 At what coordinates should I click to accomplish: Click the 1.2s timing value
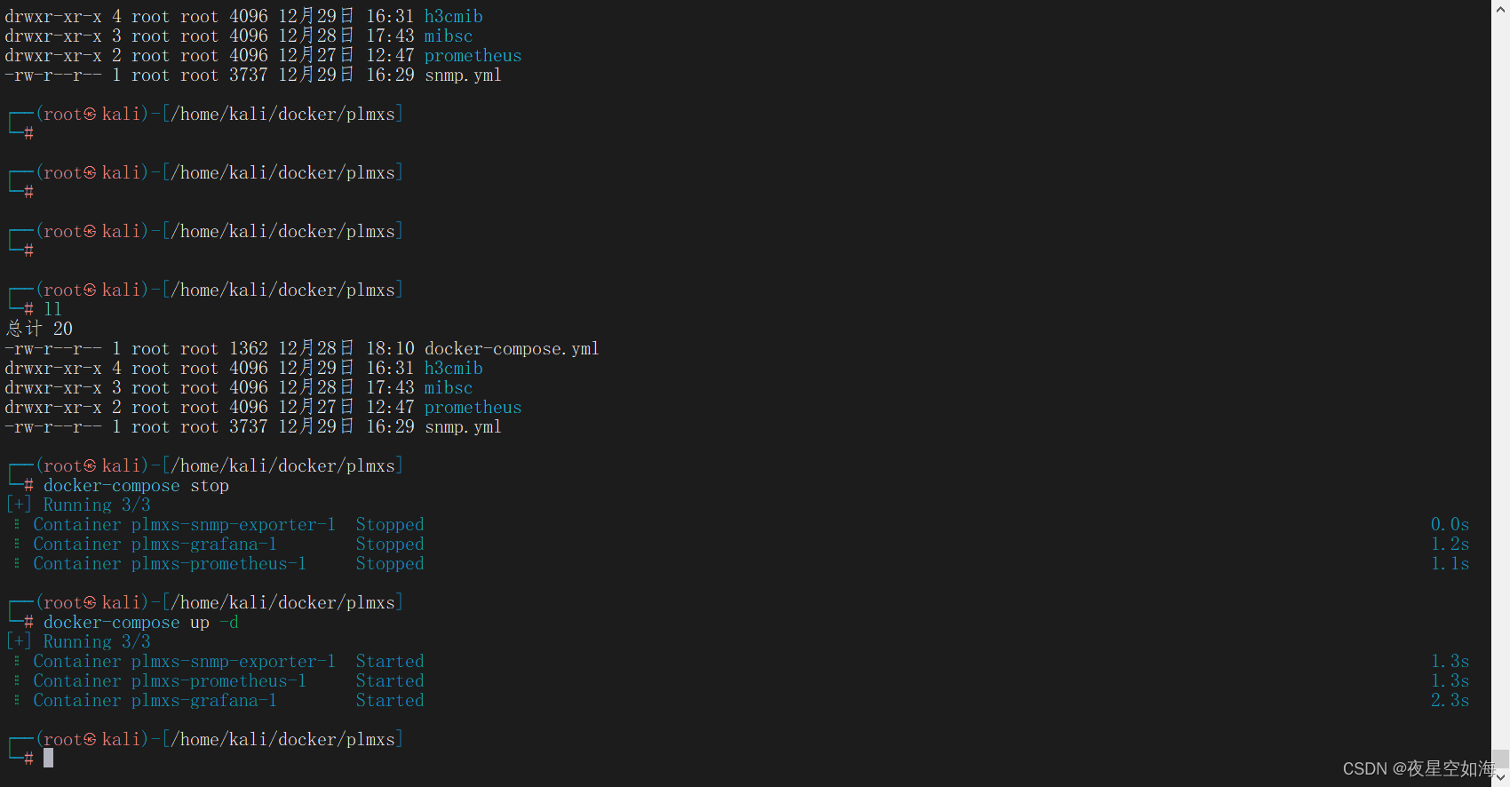click(1450, 544)
